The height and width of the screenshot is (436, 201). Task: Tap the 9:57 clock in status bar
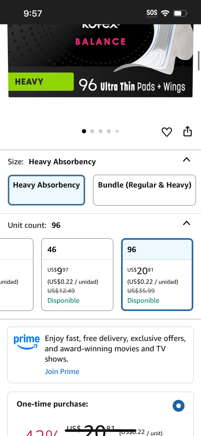pyautogui.click(x=33, y=13)
